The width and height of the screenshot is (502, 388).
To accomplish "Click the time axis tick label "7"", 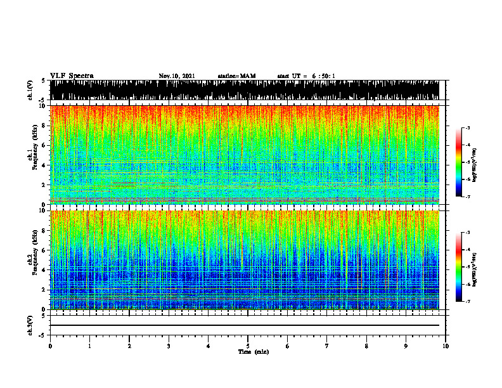I will pos(327,346).
